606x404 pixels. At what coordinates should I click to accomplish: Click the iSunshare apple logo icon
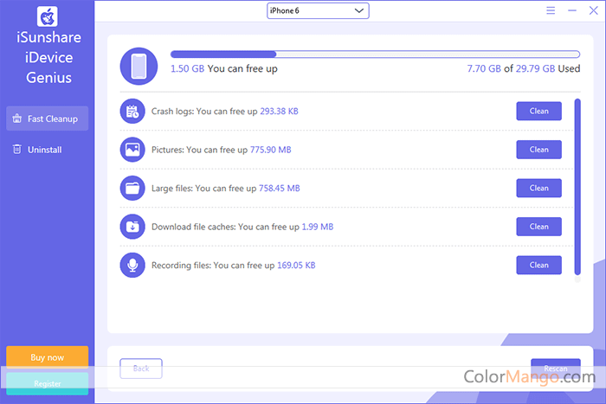click(47, 16)
